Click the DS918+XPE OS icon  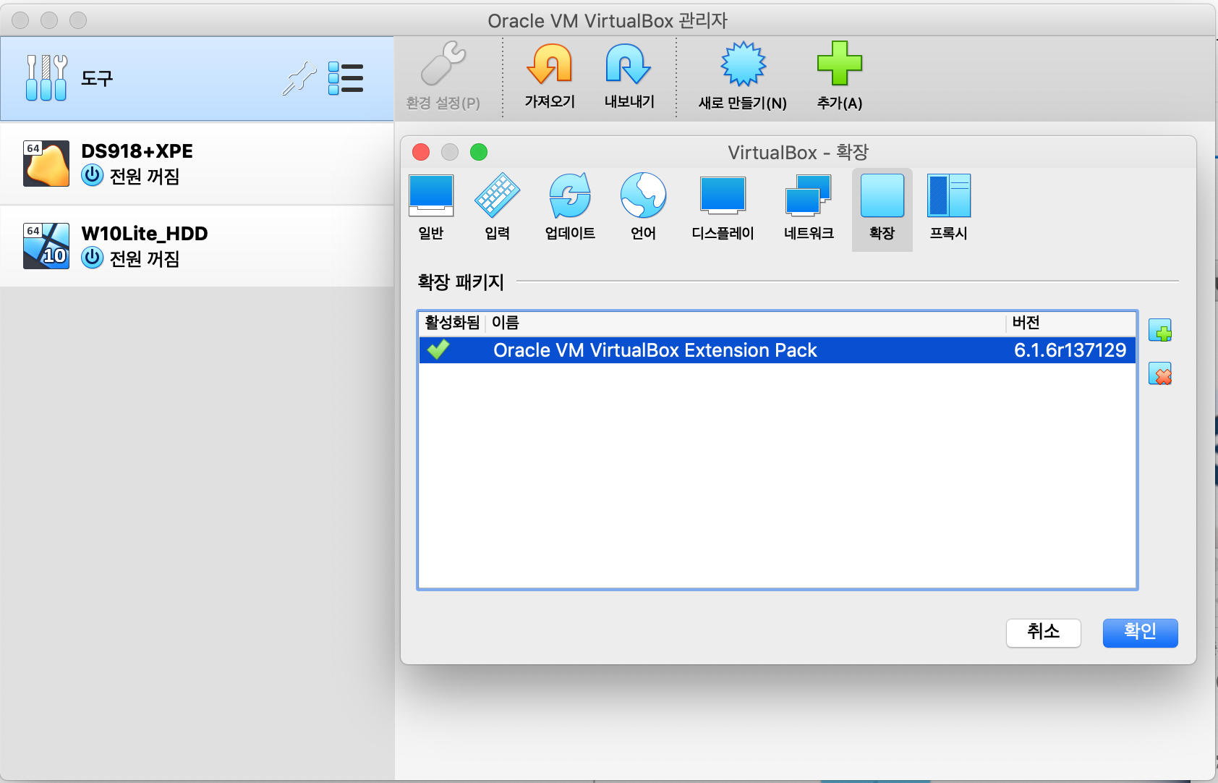(x=46, y=164)
